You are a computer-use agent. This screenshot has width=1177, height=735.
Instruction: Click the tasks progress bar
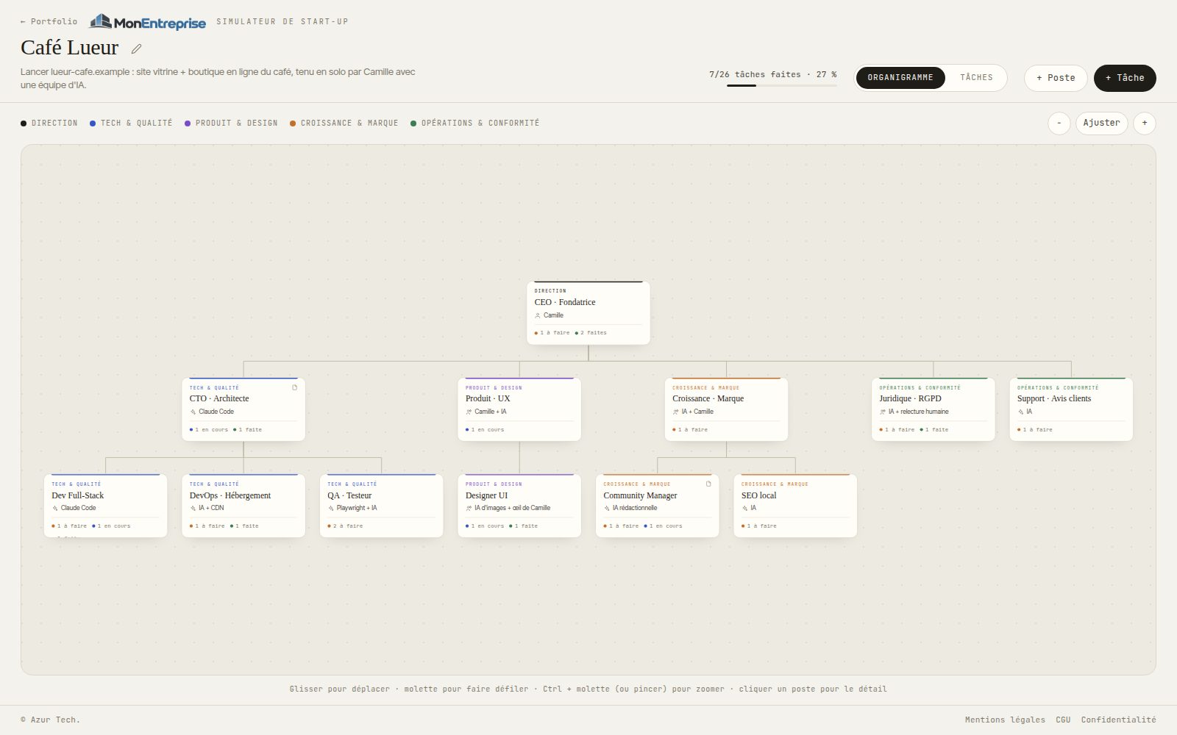[781, 86]
